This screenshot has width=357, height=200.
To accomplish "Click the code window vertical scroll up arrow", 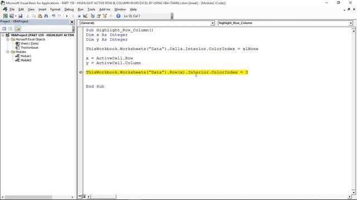I will point(353,31).
